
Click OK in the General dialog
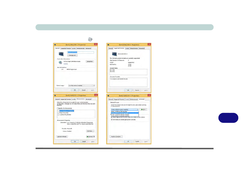pyautogui.click(x=75, y=90)
